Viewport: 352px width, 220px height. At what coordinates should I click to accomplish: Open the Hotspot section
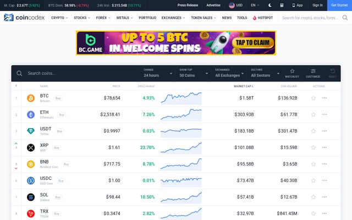click(x=263, y=18)
